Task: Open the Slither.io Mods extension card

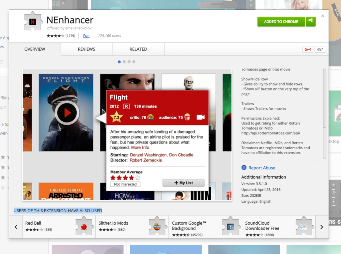Action: pyautogui.click(x=132, y=227)
